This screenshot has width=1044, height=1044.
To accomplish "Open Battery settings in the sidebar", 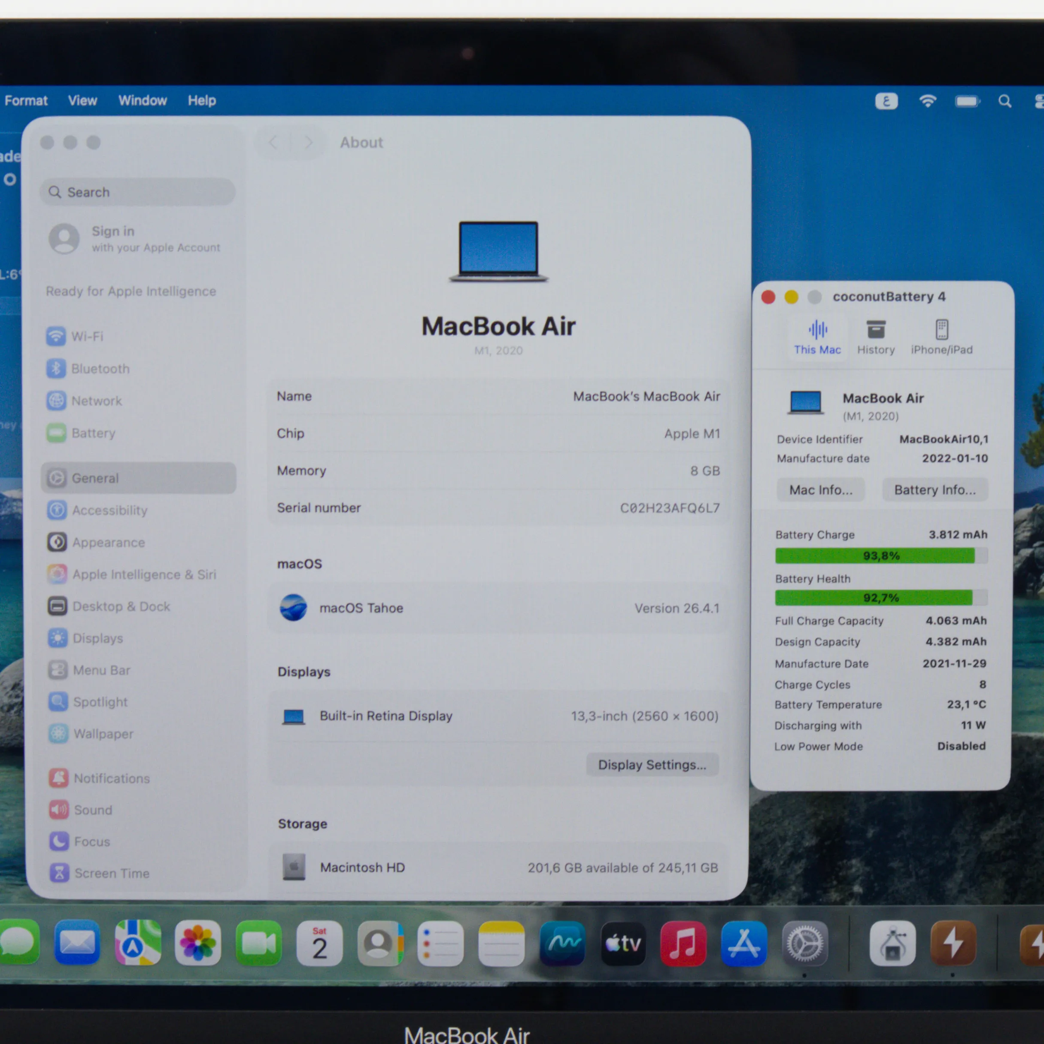I will click(x=81, y=433).
